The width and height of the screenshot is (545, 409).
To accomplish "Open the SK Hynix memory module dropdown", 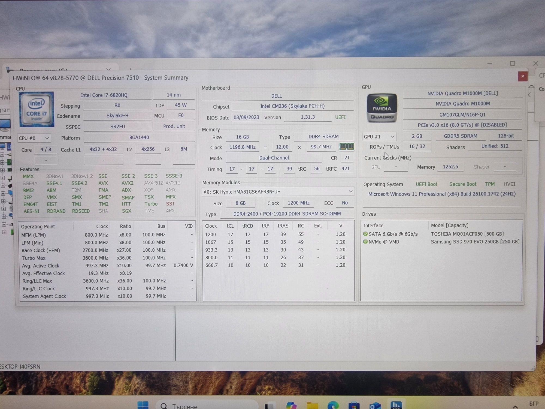I will [278, 192].
